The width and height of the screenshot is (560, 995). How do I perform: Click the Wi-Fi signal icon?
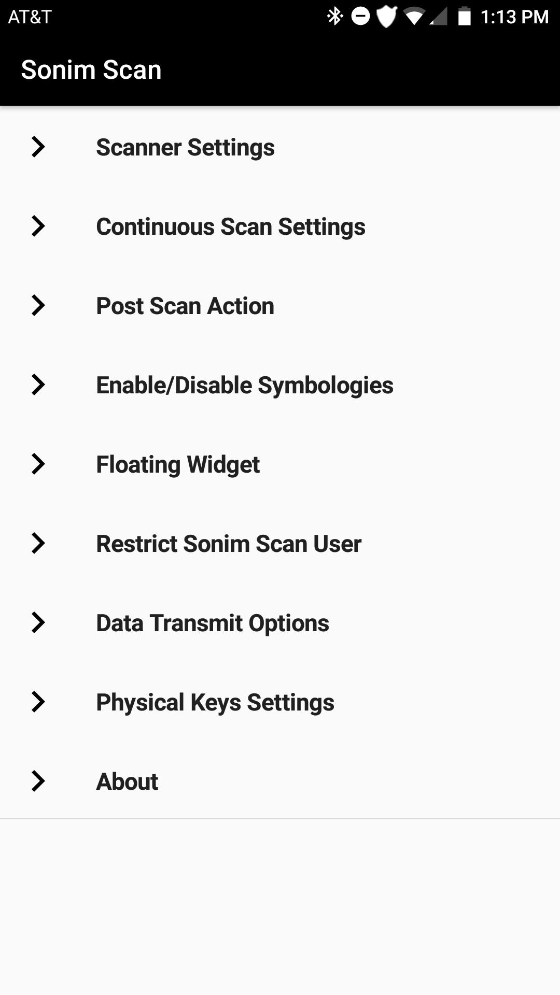(414, 17)
